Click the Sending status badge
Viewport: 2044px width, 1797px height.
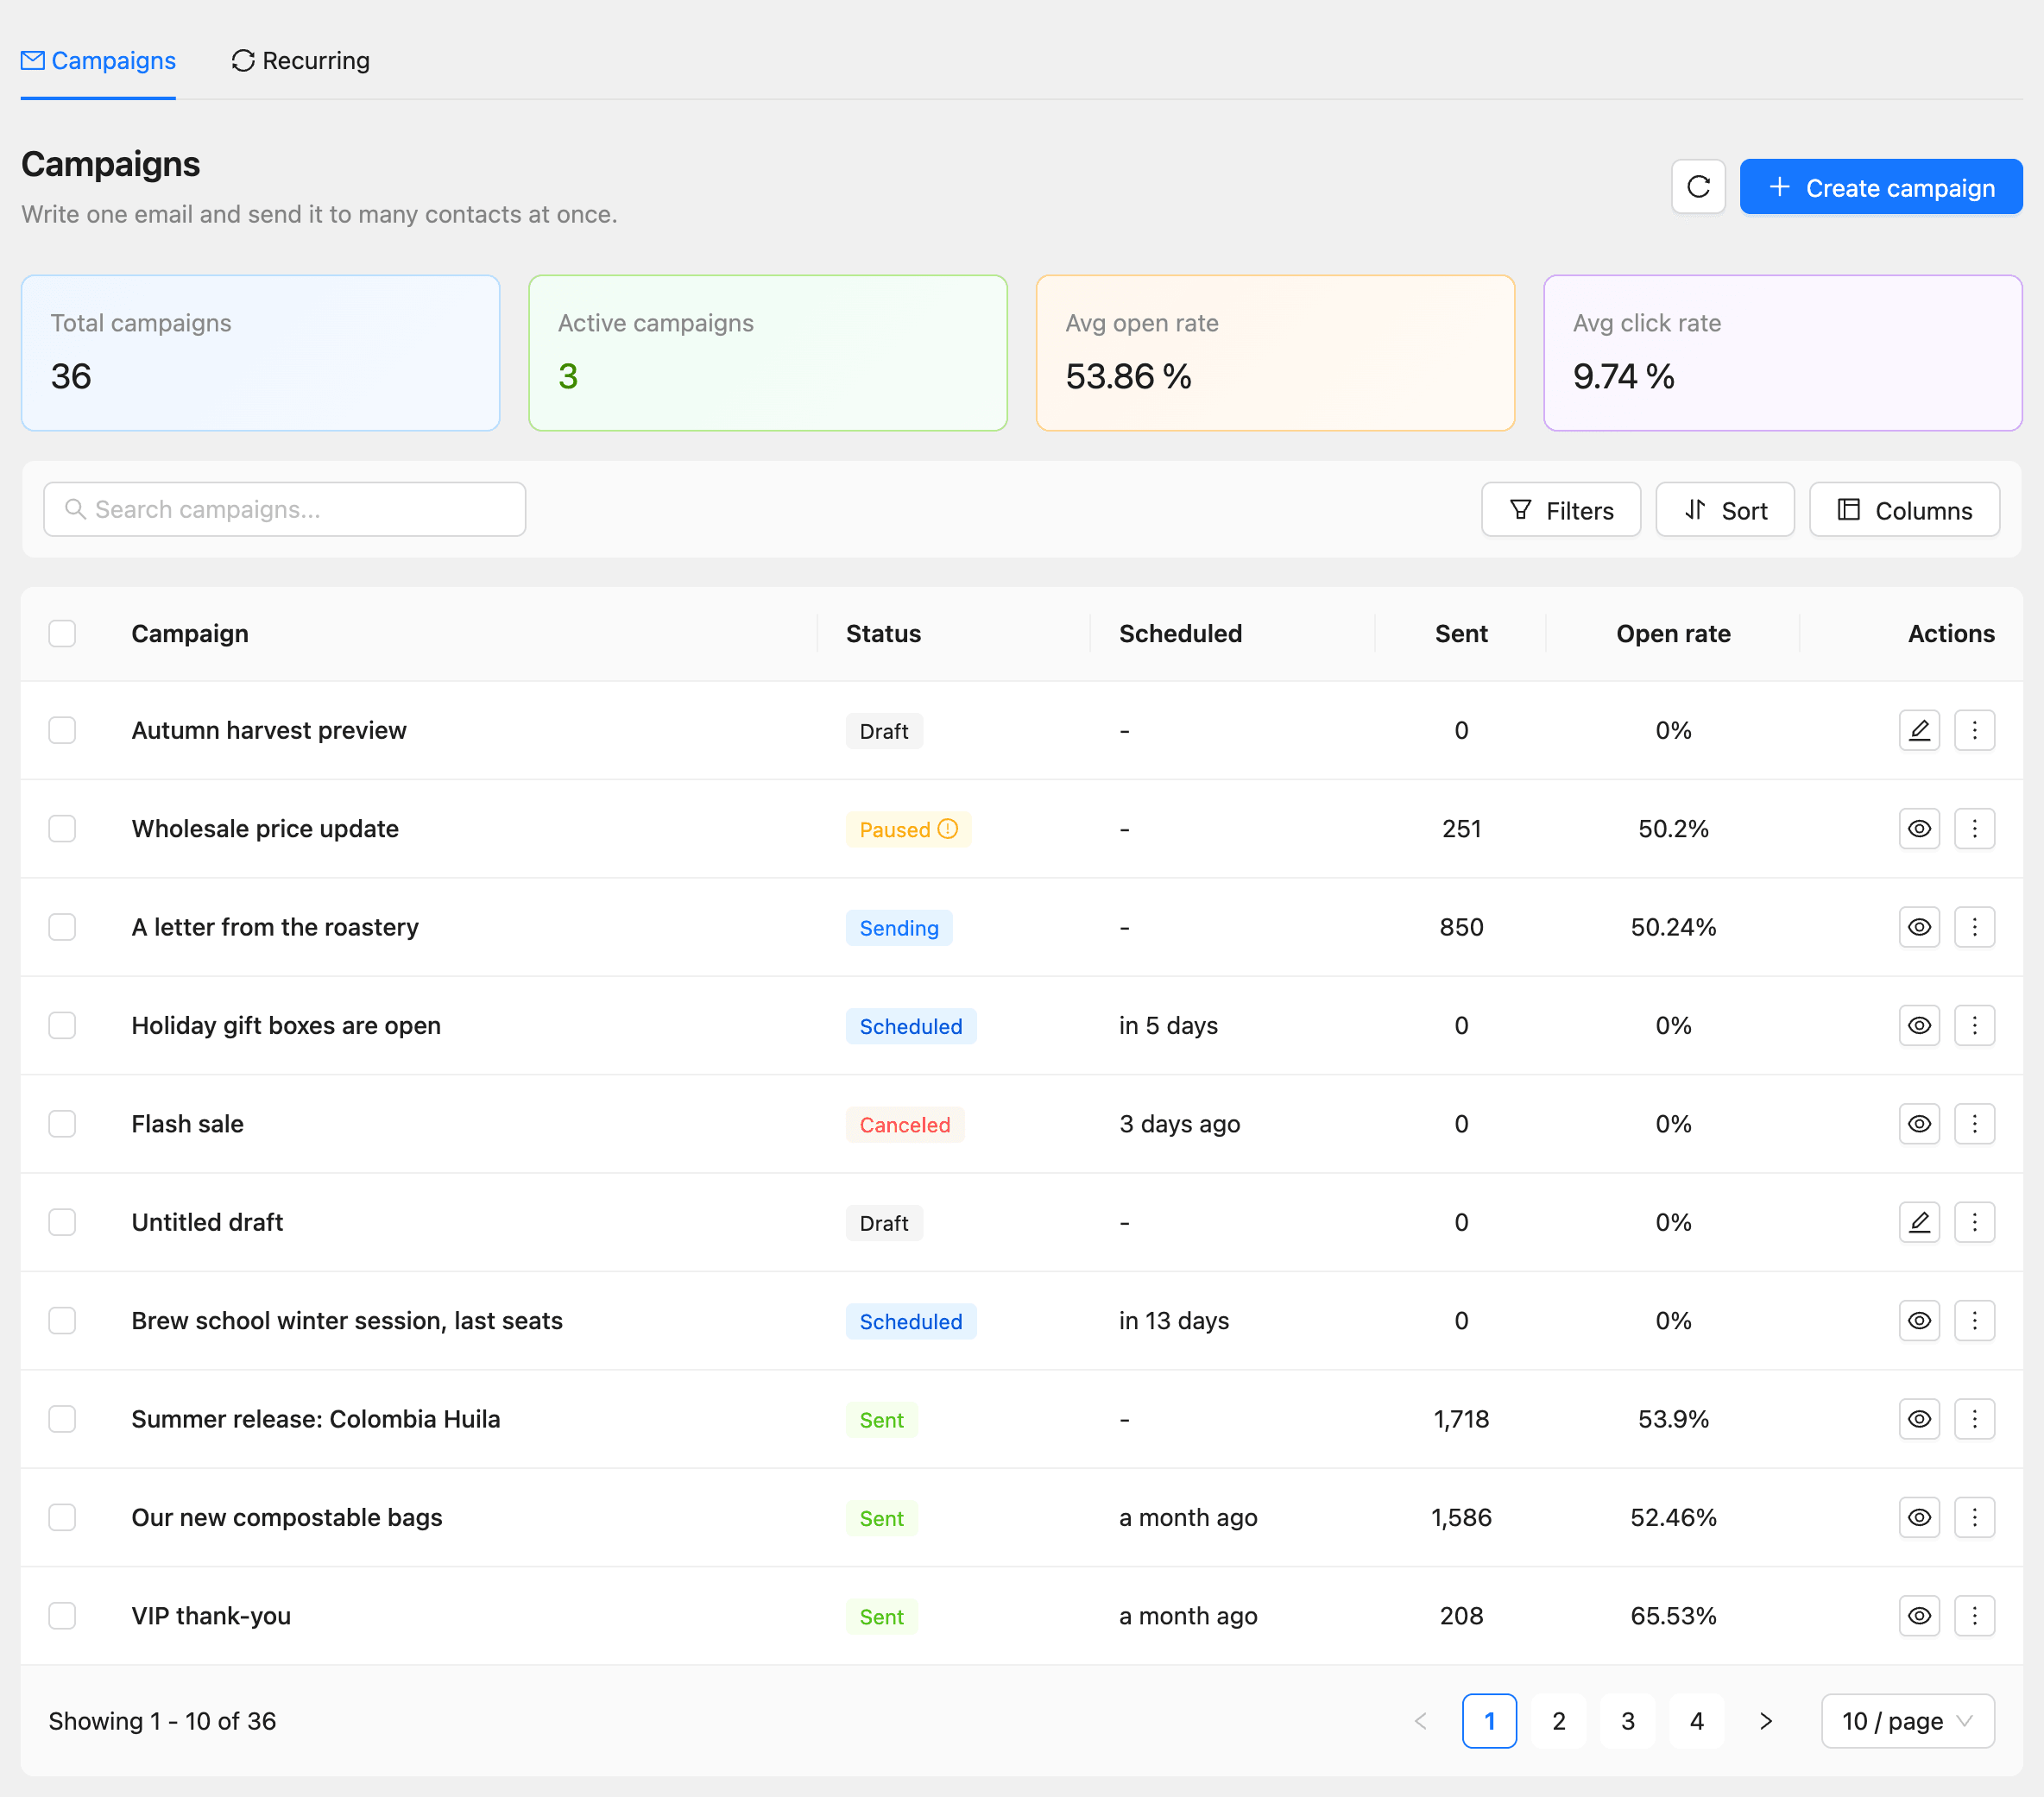point(899,928)
